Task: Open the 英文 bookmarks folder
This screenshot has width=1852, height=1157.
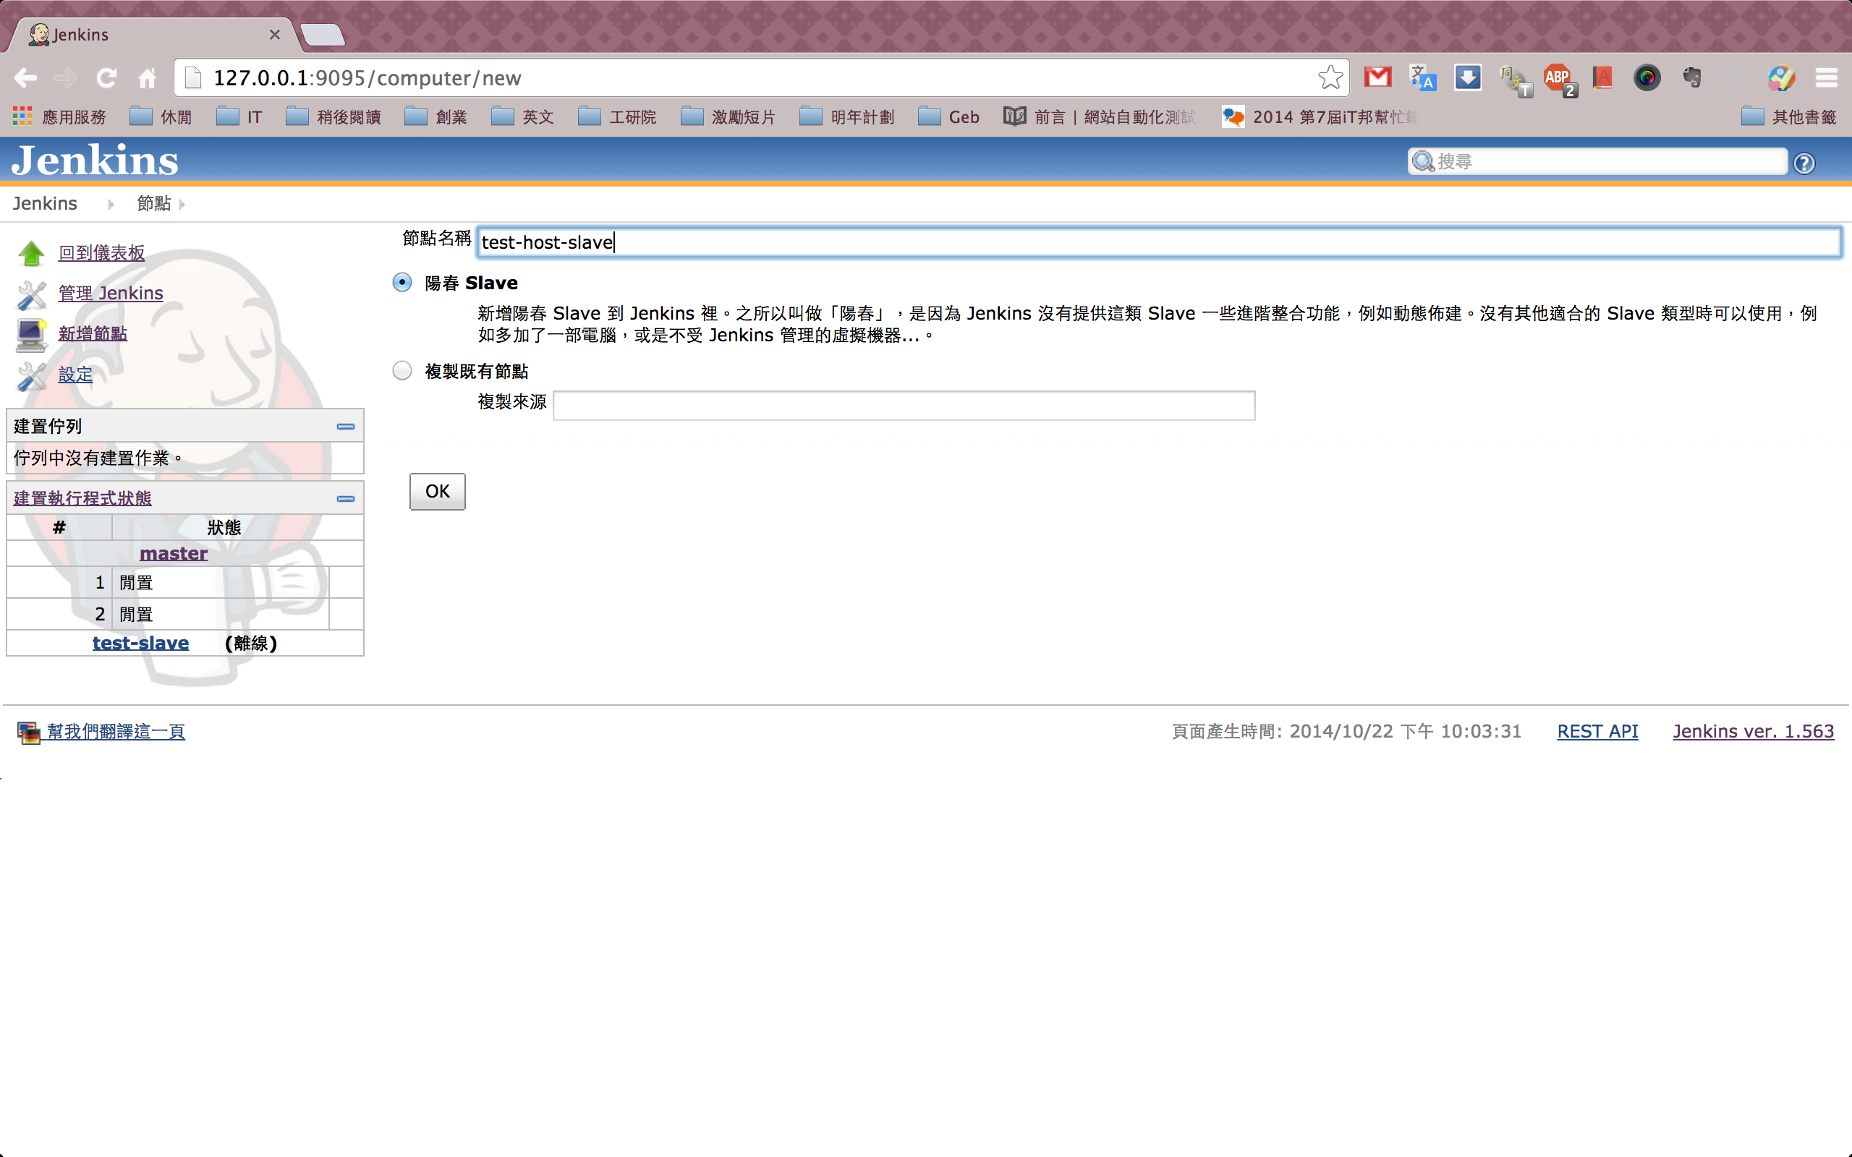Action: [x=522, y=116]
